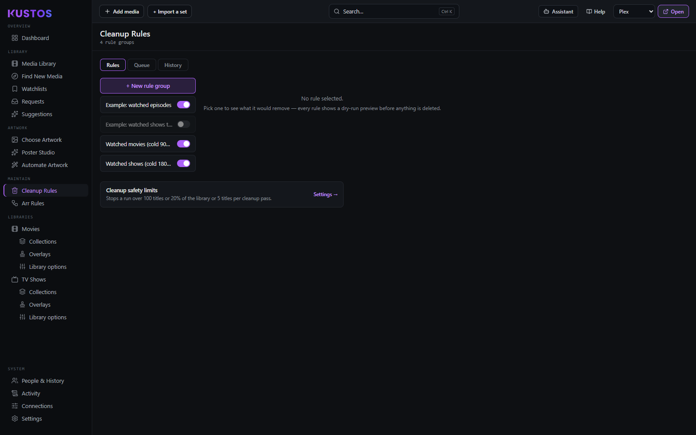This screenshot has height=435, width=696.
Task: Click the Activity log icon
Action: 15,393
